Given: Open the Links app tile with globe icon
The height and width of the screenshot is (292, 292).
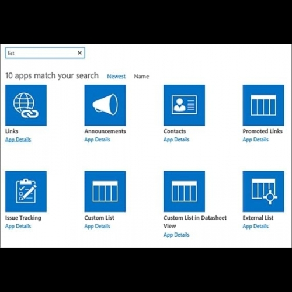Looking at the screenshot, I should tap(26, 105).
